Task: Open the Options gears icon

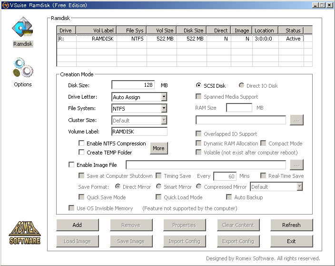Action: coord(23,67)
